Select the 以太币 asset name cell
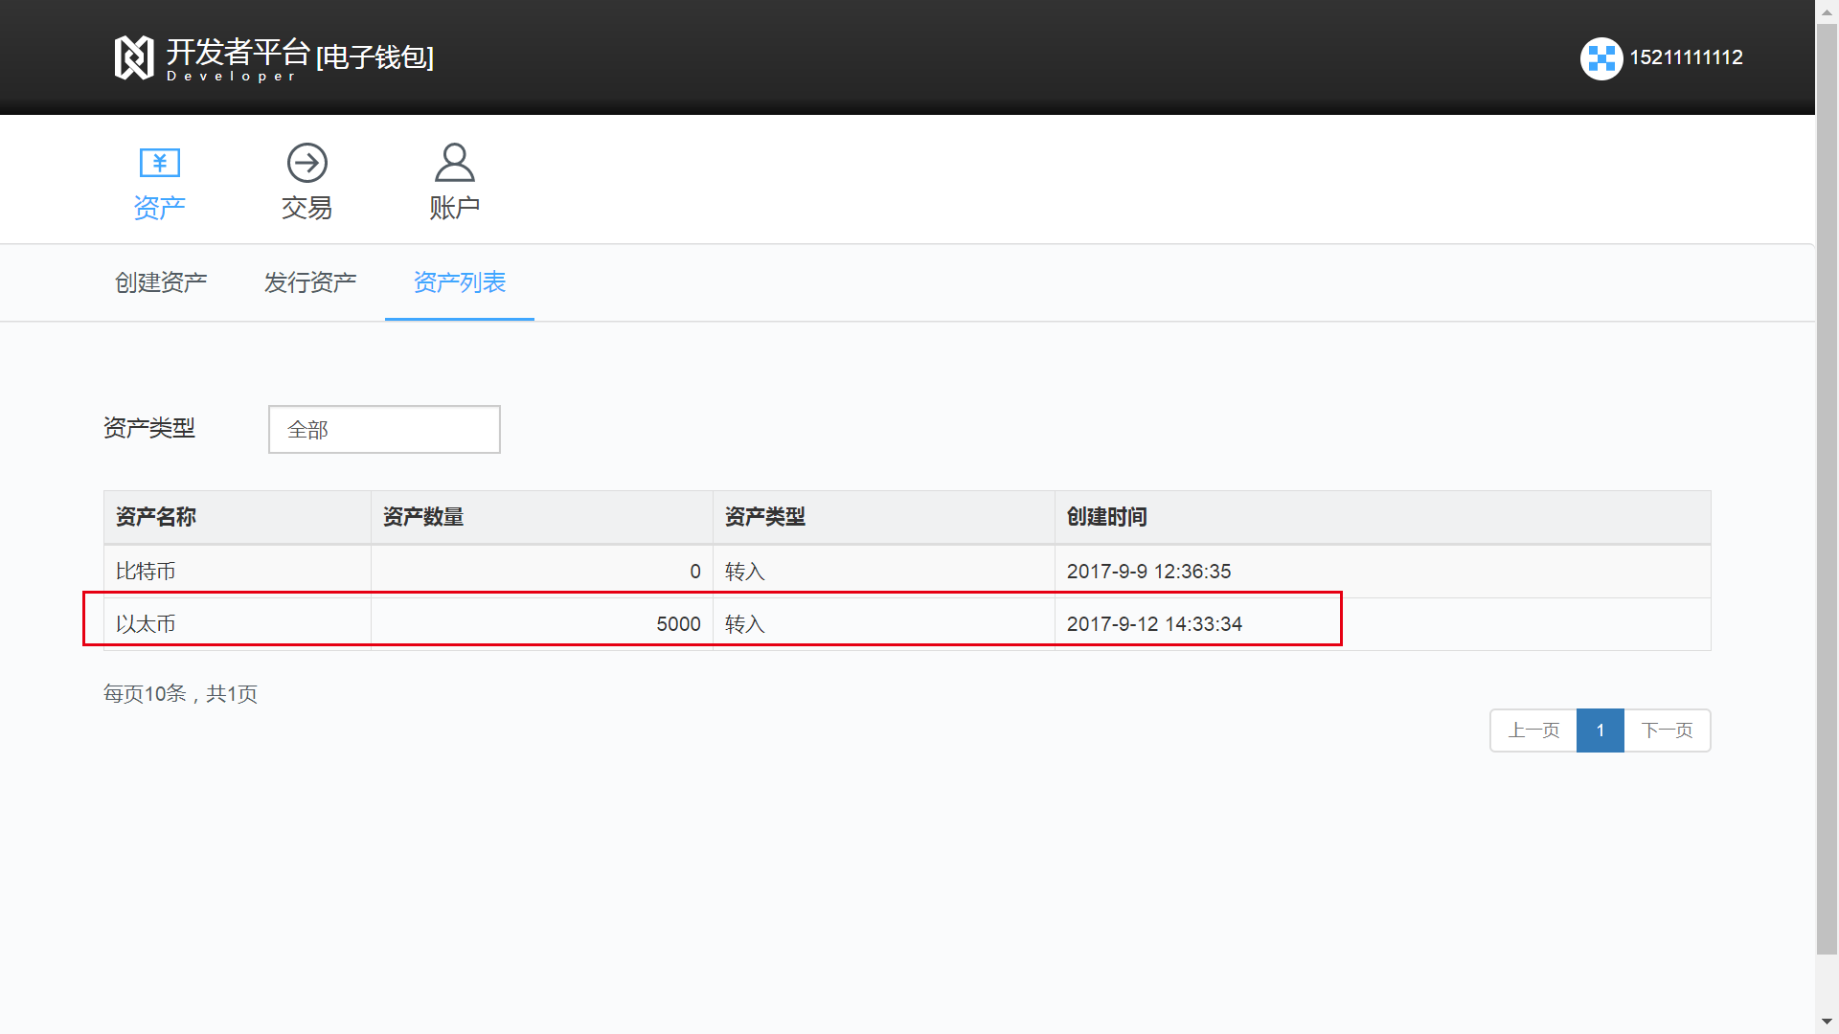The image size is (1839, 1034). click(x=238, y=624)
